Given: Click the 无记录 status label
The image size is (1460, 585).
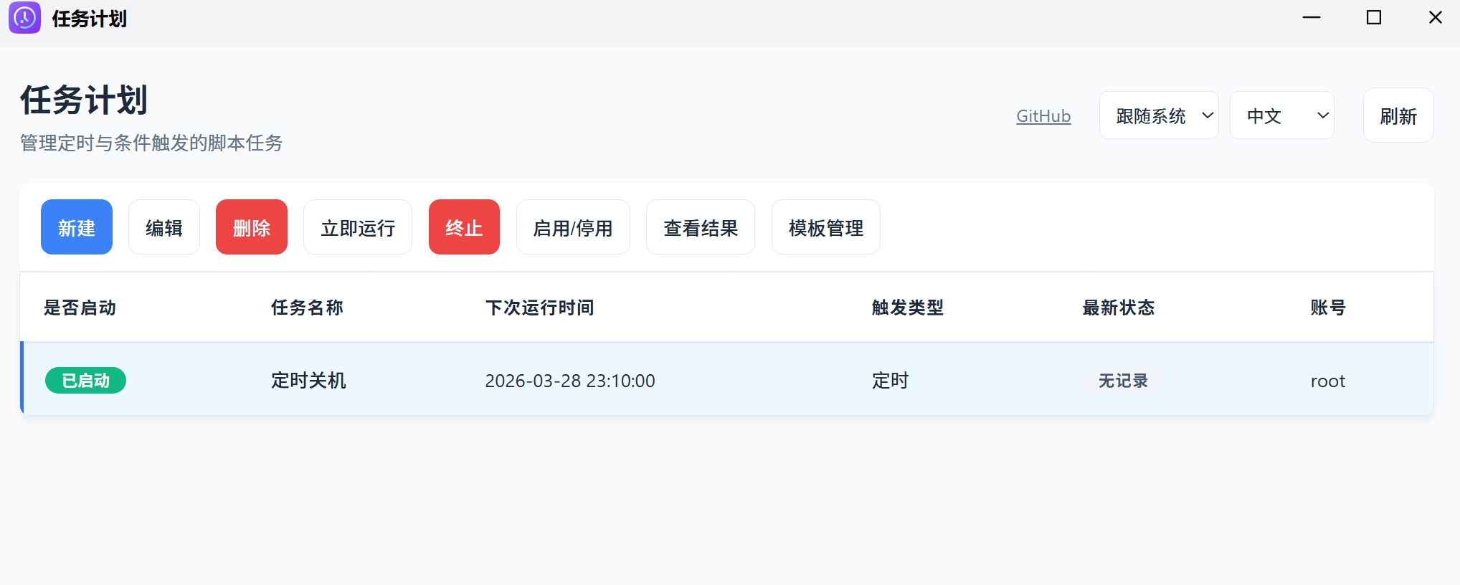Looking at the screenshot, I should [1122, 380].
